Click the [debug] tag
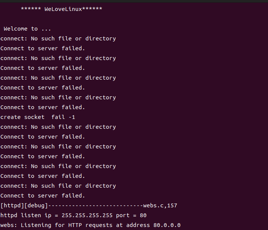Screen dimensions: 268x230 36,205
